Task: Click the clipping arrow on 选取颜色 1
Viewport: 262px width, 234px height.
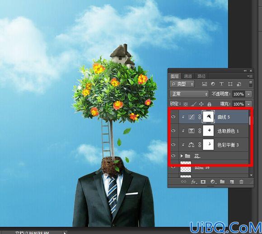Action: point(183,131)
